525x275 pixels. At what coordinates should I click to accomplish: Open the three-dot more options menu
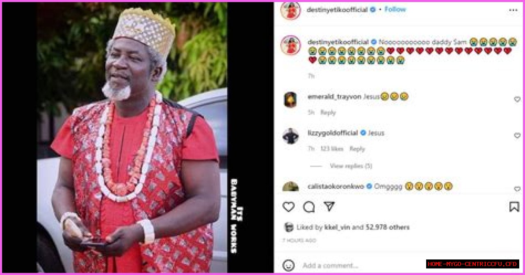pos(513,10)
